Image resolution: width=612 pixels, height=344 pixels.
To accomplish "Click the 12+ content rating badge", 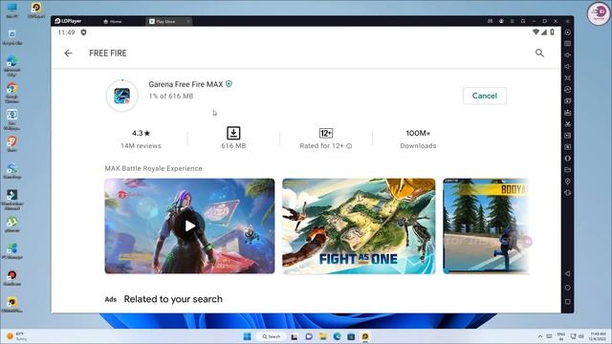I will click(326, 133).
